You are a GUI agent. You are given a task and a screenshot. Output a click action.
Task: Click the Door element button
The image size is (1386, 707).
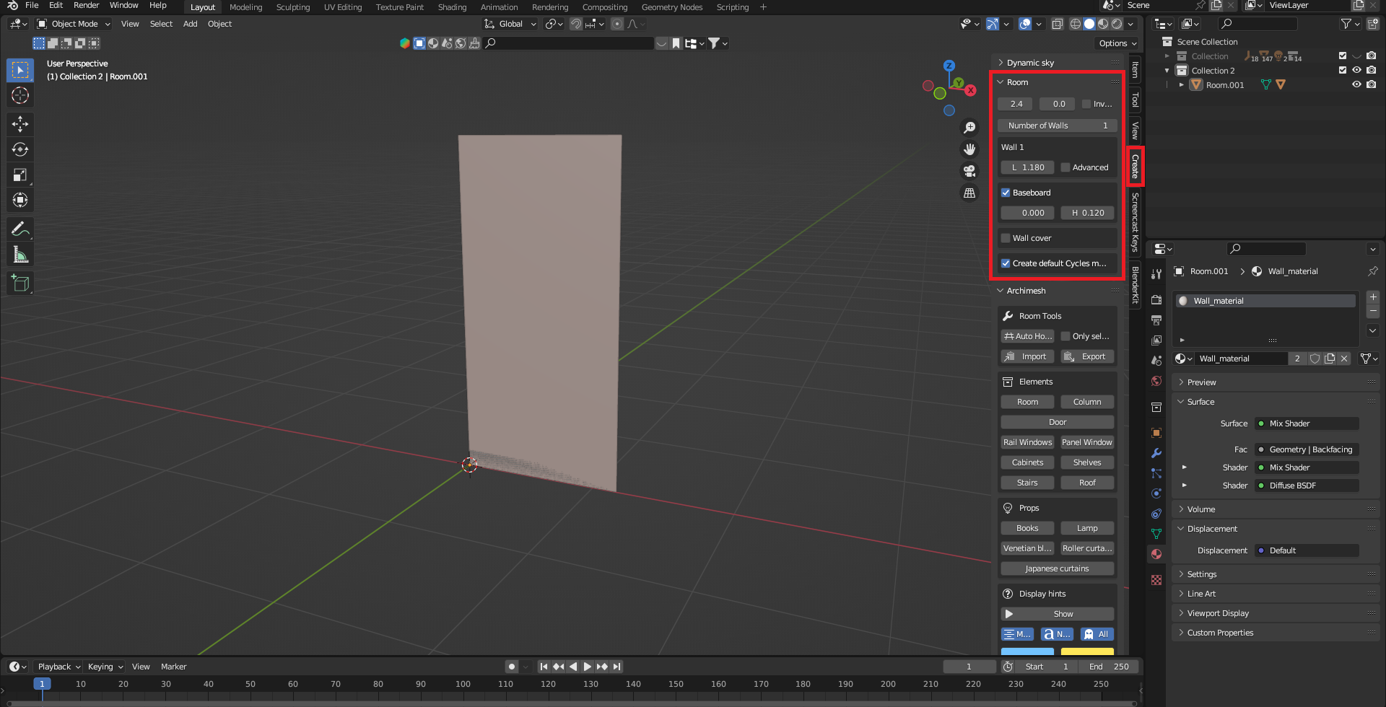tap(1057, 422)
